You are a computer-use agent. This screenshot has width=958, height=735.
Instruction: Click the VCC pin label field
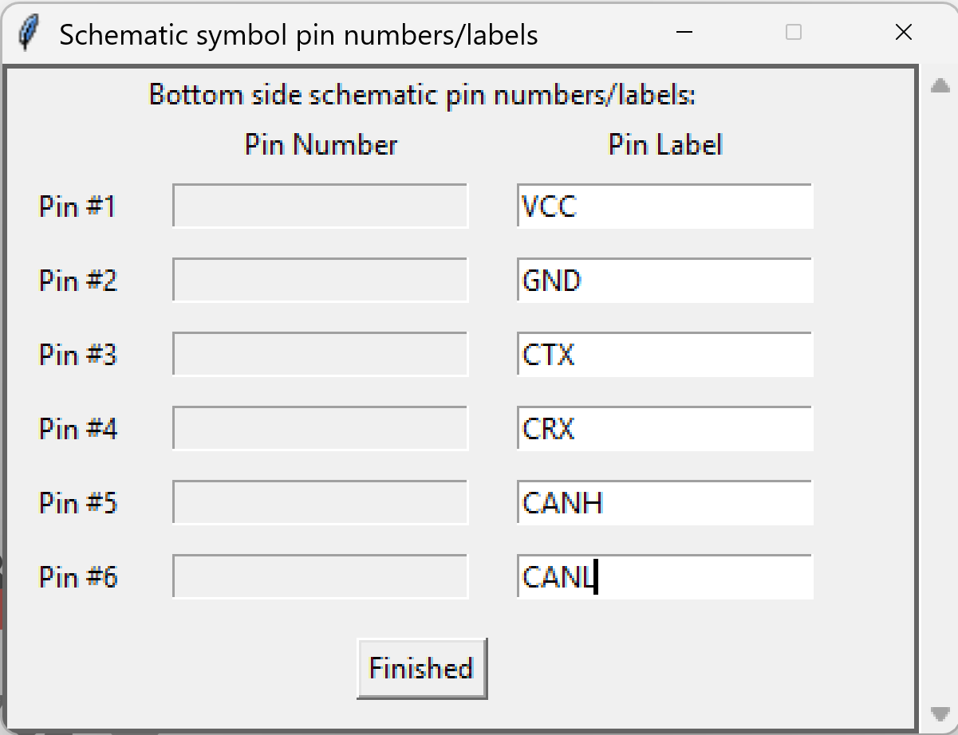pyautogui.click(x=664, y=206)
